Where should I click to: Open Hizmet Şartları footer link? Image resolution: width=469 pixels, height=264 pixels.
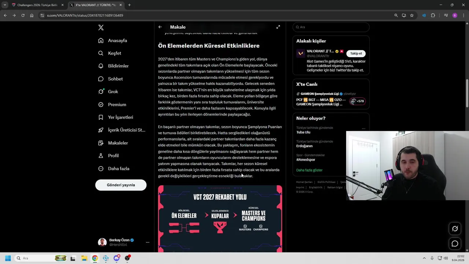tap(304, 182)
